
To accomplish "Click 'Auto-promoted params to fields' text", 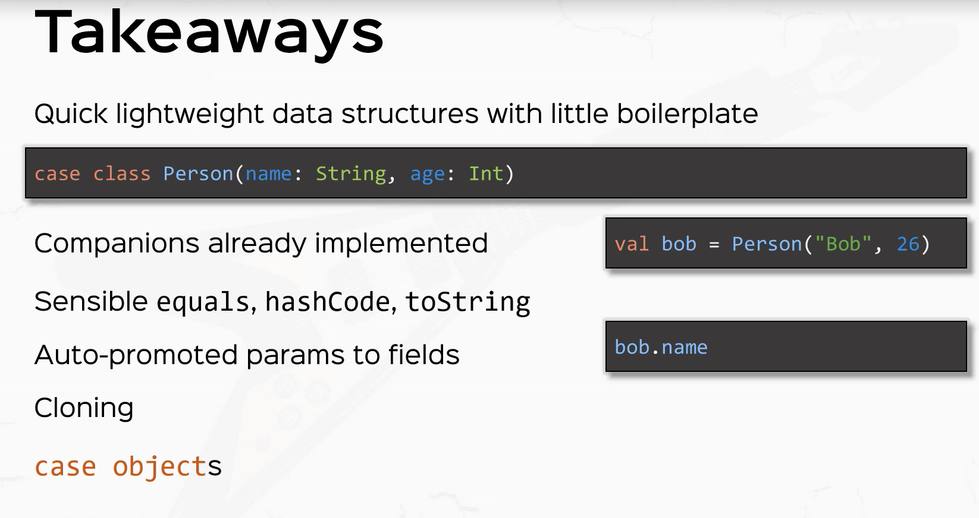I will (x=247, y=355).
